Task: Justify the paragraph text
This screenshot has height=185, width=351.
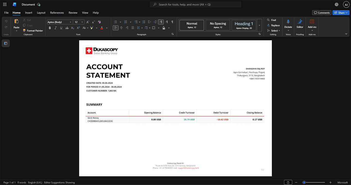Action: coord(133,28)
